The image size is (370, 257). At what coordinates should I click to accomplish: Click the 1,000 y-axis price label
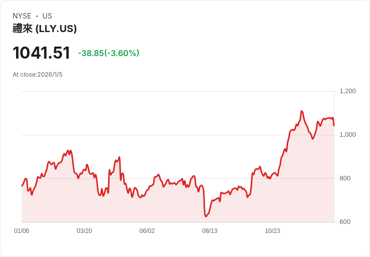coord(347,134)
